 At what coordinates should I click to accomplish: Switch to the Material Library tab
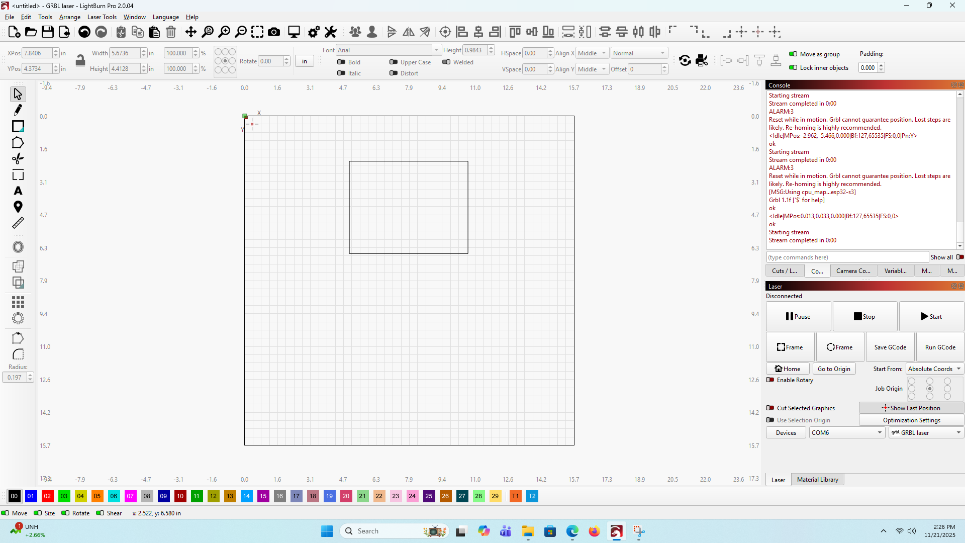tap(817, 480)
